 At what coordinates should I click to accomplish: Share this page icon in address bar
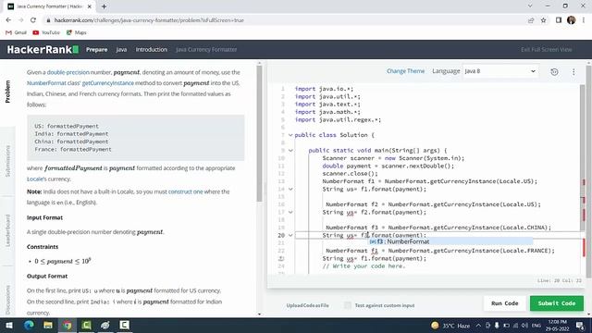(x=531, y=20)
